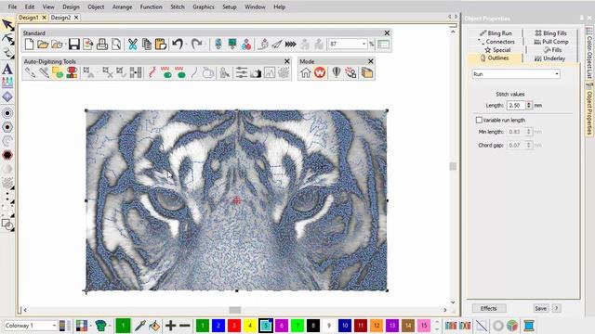Screen dimensions: 595x334
Task: Click the Print icon
Action: click(x=102, y=45)
